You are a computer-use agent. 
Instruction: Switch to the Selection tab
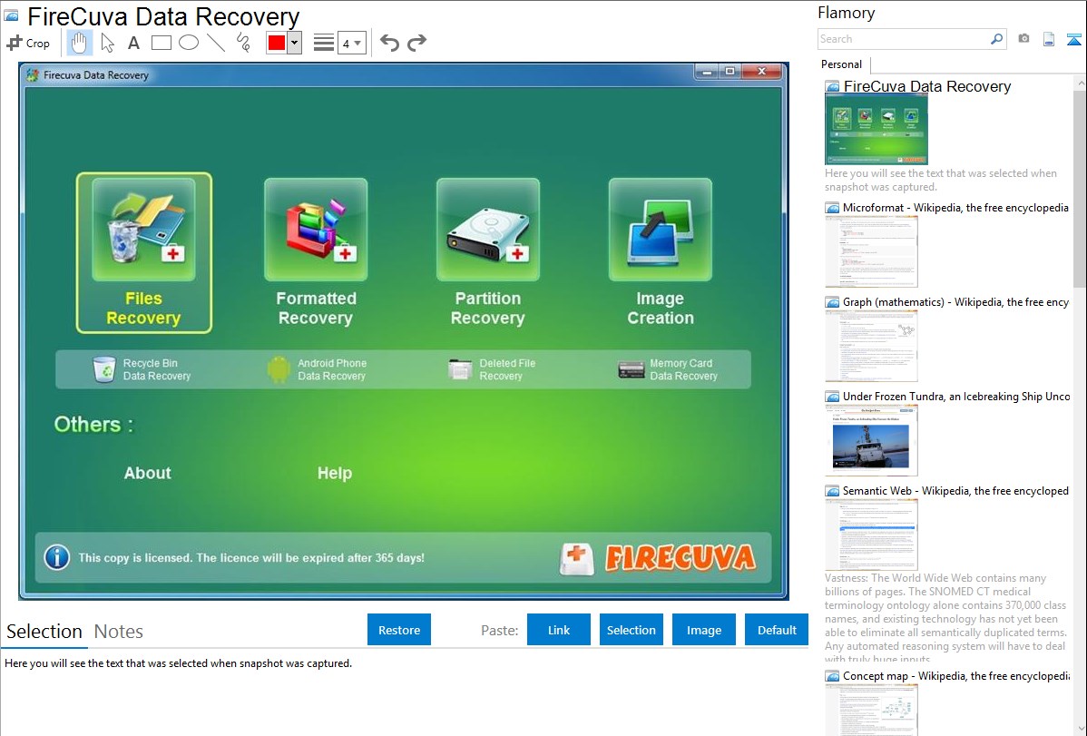(x=44, y=632)
